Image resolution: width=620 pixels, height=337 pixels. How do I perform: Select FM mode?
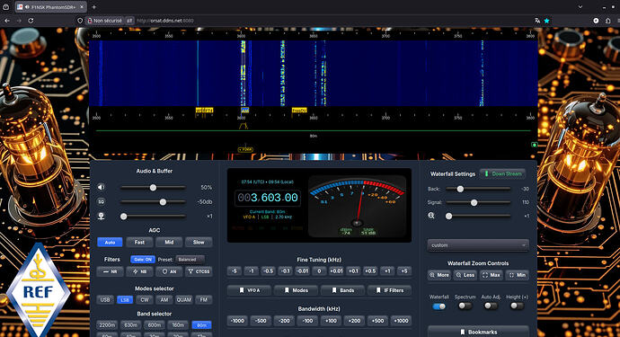click(x=204, y=300)
